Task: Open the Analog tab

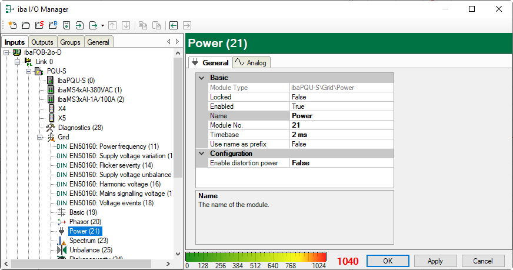Action: point(251,63)
